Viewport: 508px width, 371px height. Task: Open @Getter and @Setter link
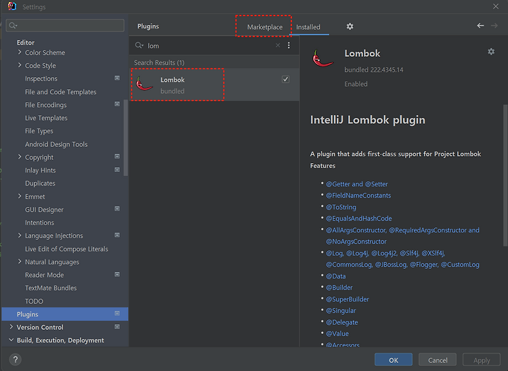coord(357,184)
